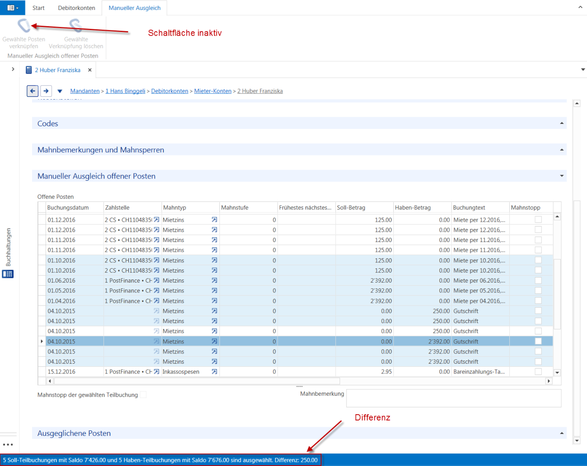
Task: Open the Inkassospesen Mahntyp link icon
Action: click(x=214, y=372)
